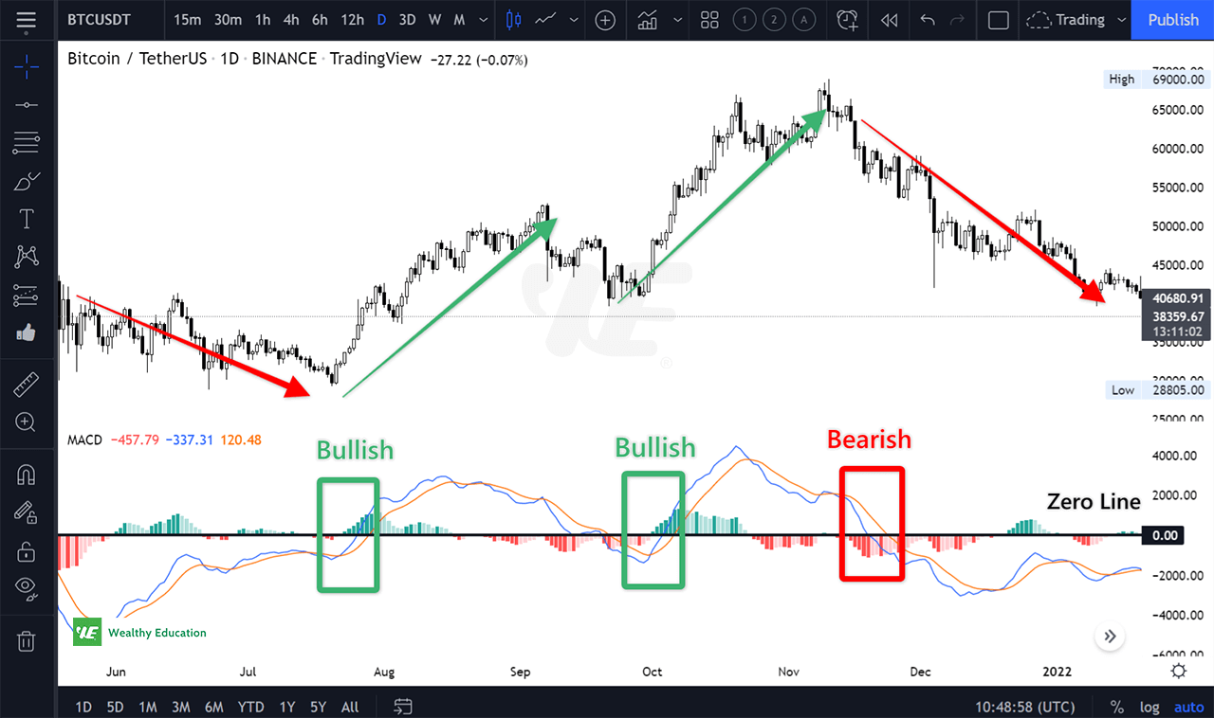1214x718 pixels.
Task: Open the prediction and measurement tools
Action: pyautogui.click(x=27, y=295)
